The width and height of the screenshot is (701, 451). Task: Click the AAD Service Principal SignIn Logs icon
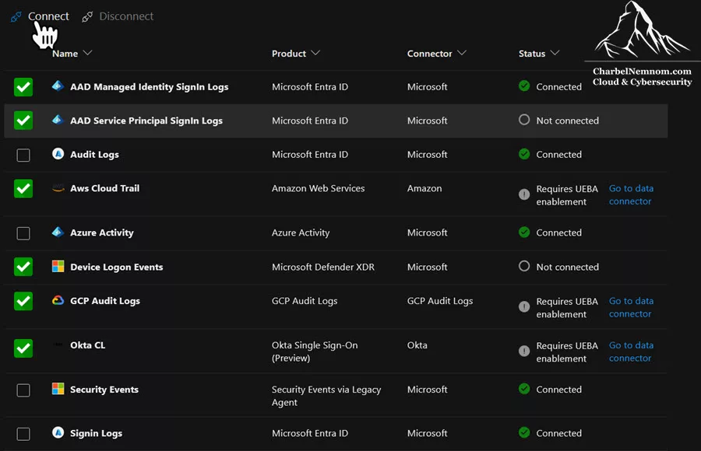pyautogui.click(x=58, y=120)
